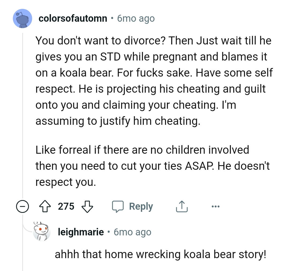Click the Reply button
289x271 pixels.
tap(141, 206)
